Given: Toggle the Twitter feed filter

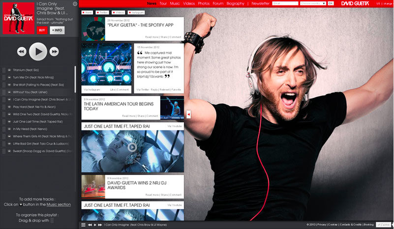Looking at the screenshot, I should [x=102, y=12].
